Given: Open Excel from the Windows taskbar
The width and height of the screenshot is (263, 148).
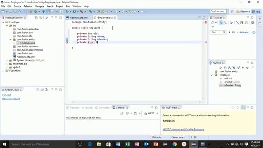Looking at the screenshot, I should pos(127,144).
